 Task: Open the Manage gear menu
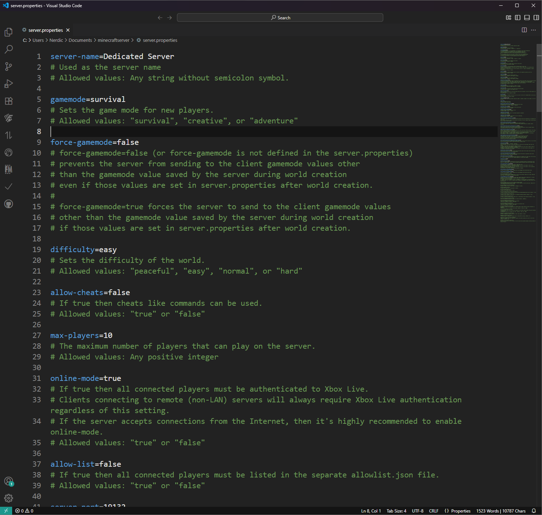pyautogui.click(x=9, y=498)
